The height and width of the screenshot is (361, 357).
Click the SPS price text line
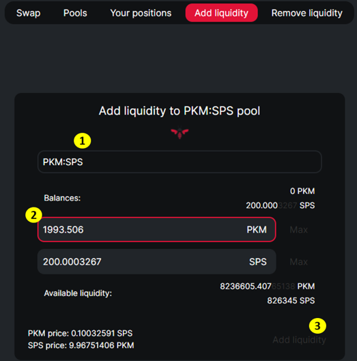[81, 345]
